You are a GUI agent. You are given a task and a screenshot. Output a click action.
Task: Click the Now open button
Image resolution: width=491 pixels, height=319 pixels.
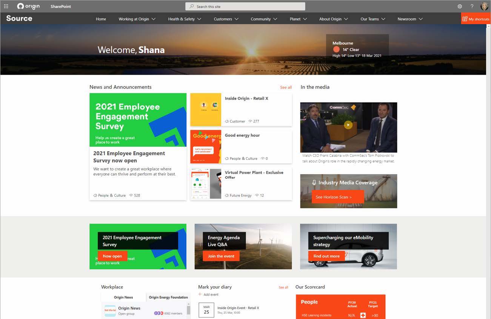(x=112, y=256)
